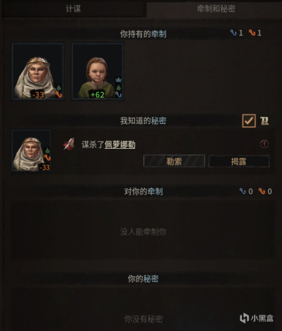The image size is (282, 331).
Task: Click the orange hook counter in 对你的牵制
Action: click(x=265, y=191)
